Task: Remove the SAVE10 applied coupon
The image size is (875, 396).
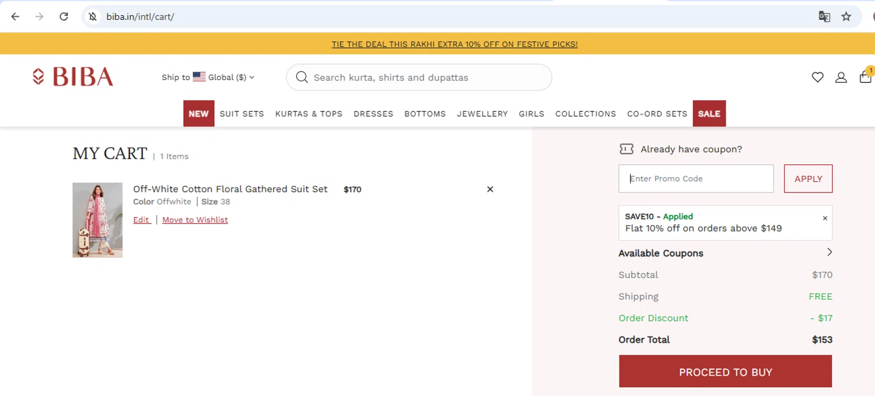Action: (825, 218)
